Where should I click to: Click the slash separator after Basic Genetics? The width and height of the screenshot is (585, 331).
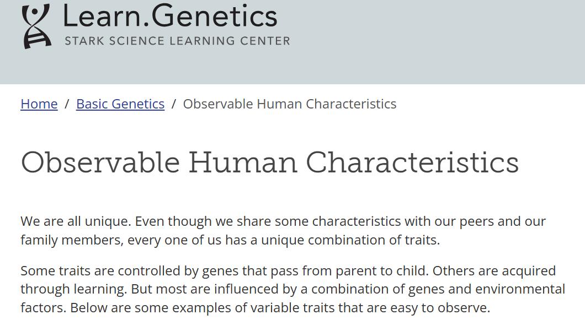click(173, 104)
